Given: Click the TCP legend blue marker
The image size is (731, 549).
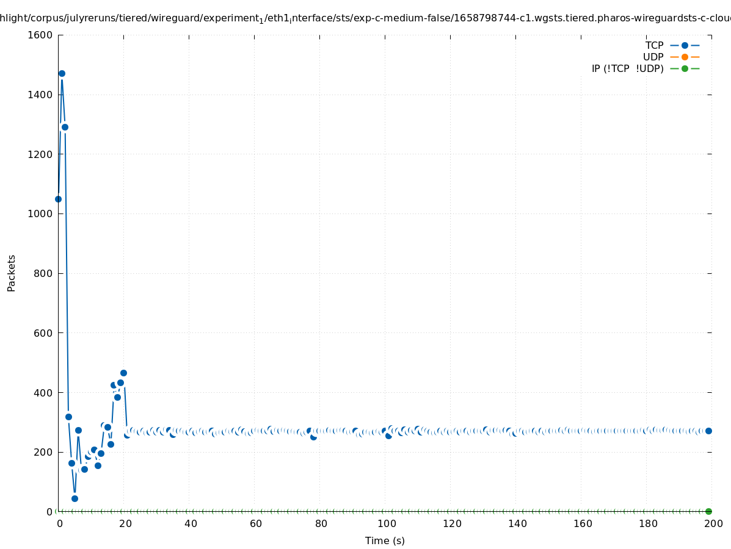Looking at the screenshot, I should (685, 46).
